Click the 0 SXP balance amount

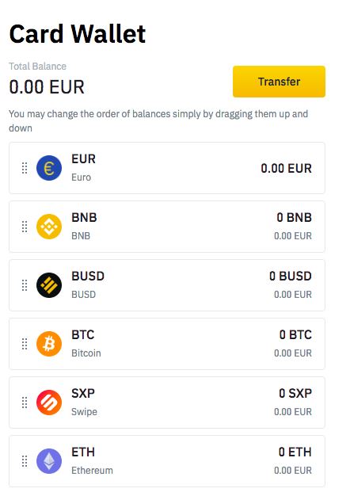pos(295,393)
